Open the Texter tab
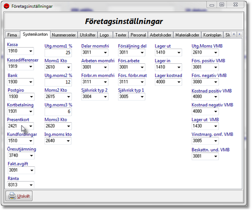 [x=121, y=35]
